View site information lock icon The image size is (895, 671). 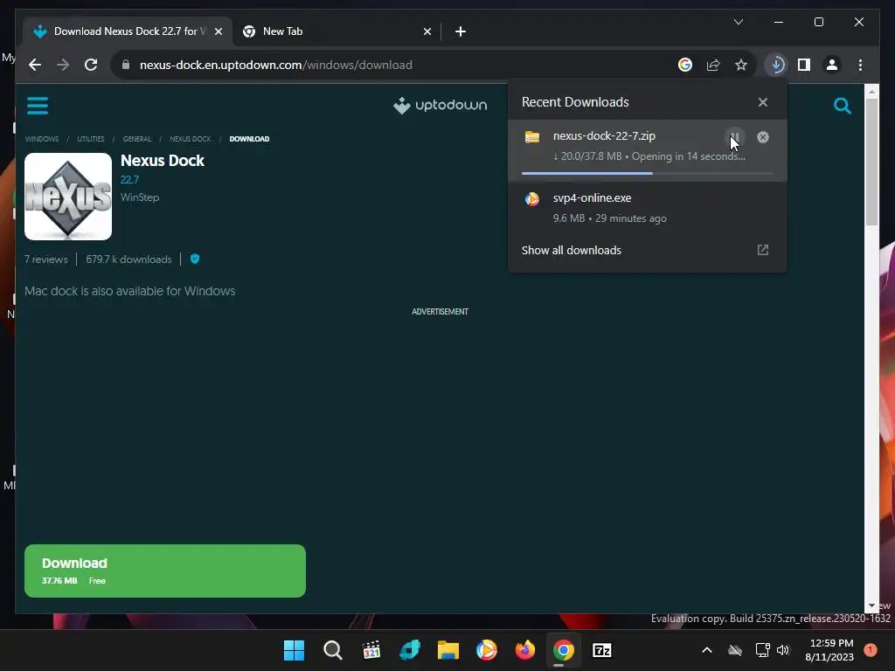tap(126, 65)
